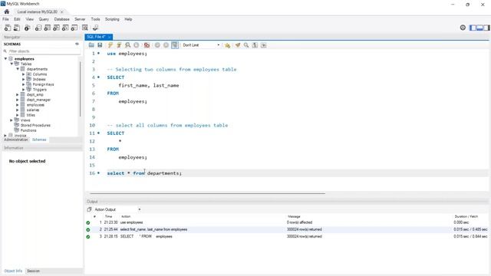Open a script file in this editor

click(91, 45)
